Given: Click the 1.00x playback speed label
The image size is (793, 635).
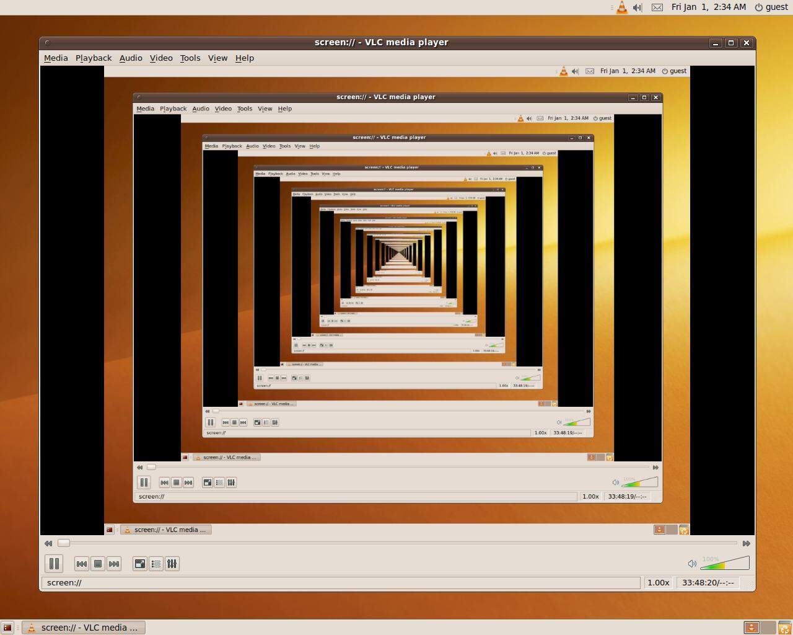Looking at the screenshot, I should [x=658, y=582].
